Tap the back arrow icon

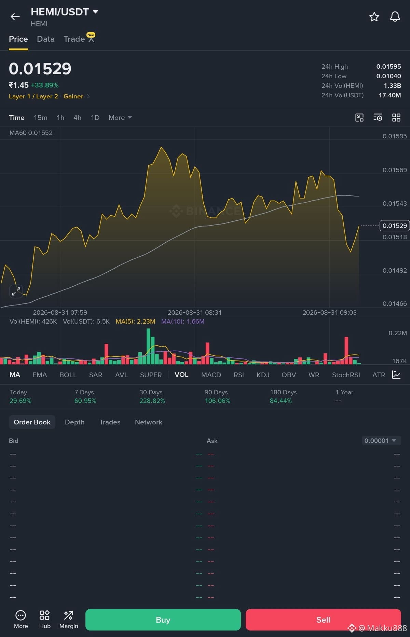pyautogui.click(x=15, y=16)
